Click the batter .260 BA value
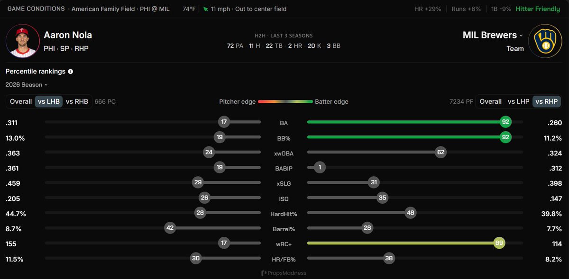 (x=554, y=123)
